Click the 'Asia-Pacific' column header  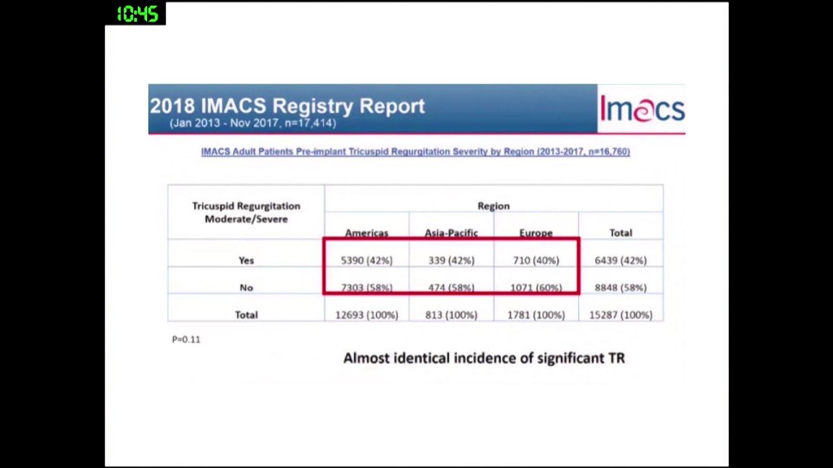click(x=451, y=233)
